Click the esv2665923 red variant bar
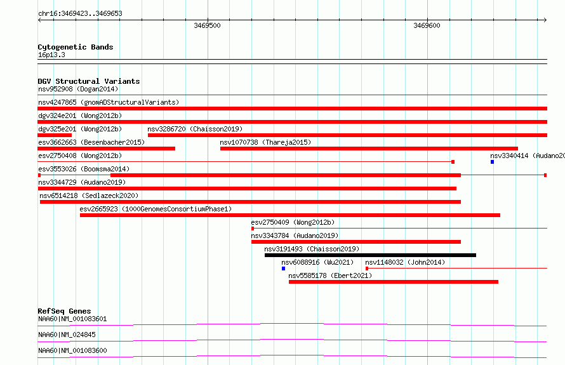The width and height of the screenshot is (565, 365). [290, 215]
